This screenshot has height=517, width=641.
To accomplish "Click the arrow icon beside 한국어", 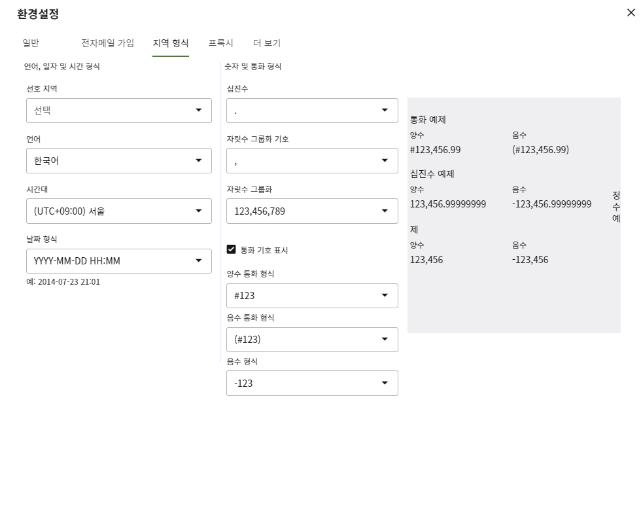I will [199, 161].
